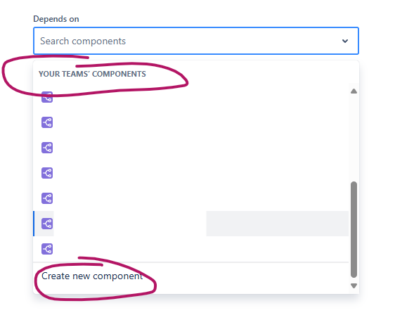
Task: Select Create new component option
Action: 92,276
